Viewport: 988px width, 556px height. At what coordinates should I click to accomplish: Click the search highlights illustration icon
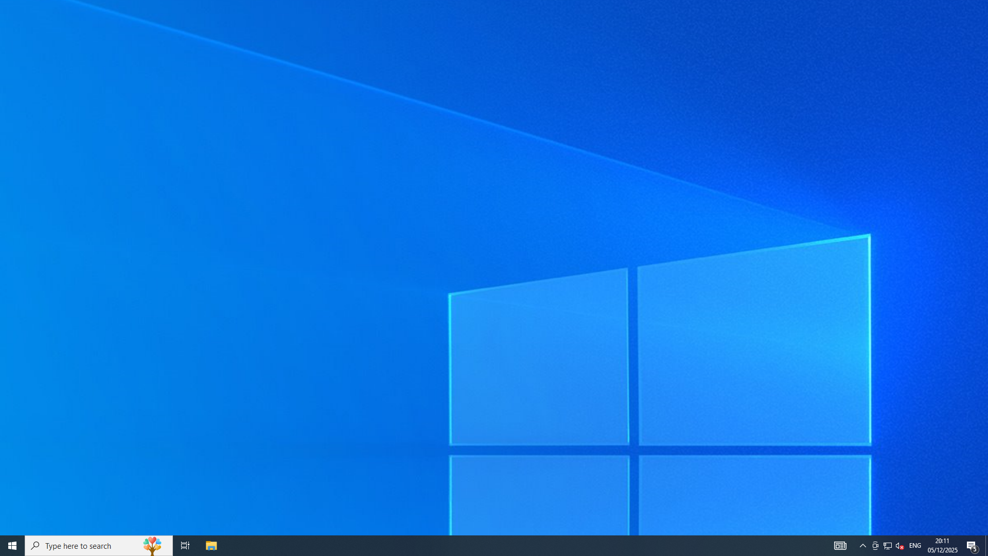(x=152, y=546)
